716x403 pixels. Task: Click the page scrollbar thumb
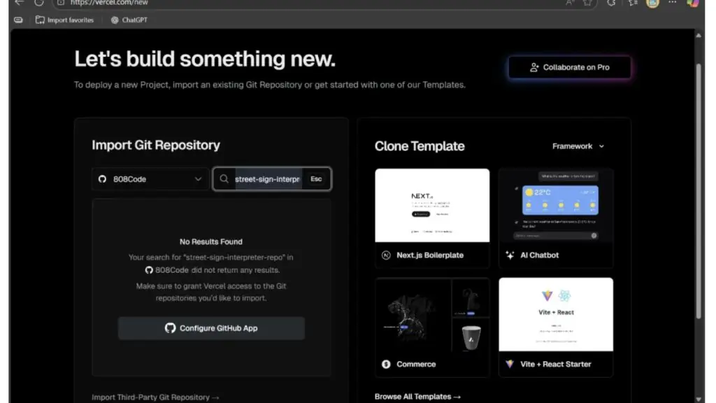click(699, 191)
